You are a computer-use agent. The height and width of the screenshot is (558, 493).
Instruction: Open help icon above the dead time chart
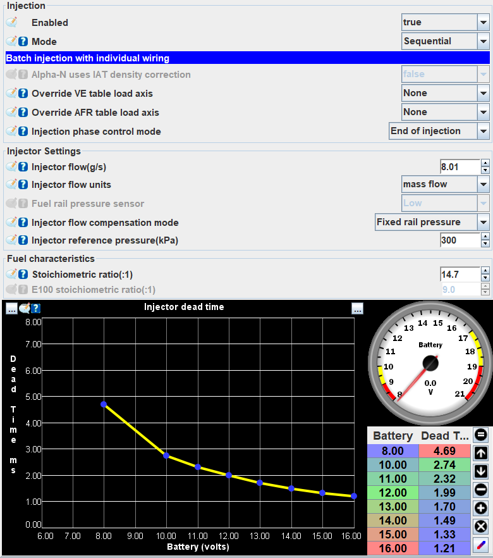tap(36, 308)
